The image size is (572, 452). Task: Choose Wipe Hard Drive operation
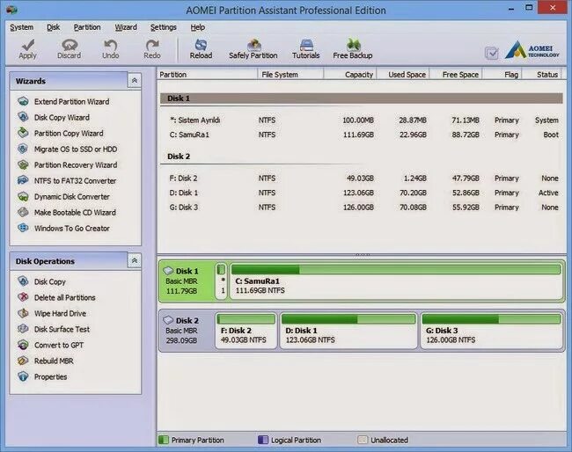(x=60, y=313)
